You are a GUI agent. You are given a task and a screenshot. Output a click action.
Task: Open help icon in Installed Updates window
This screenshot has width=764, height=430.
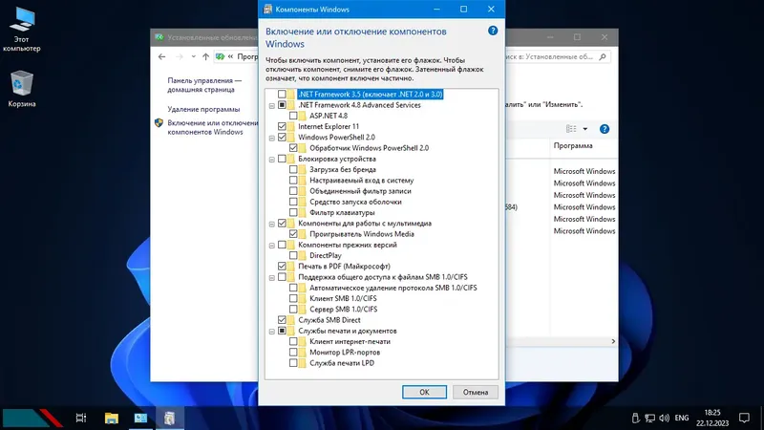click(x=605, y=129)
